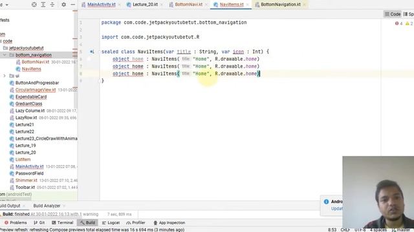
Task: Open Lecture_20 file in tree
Action: (26, 153)
